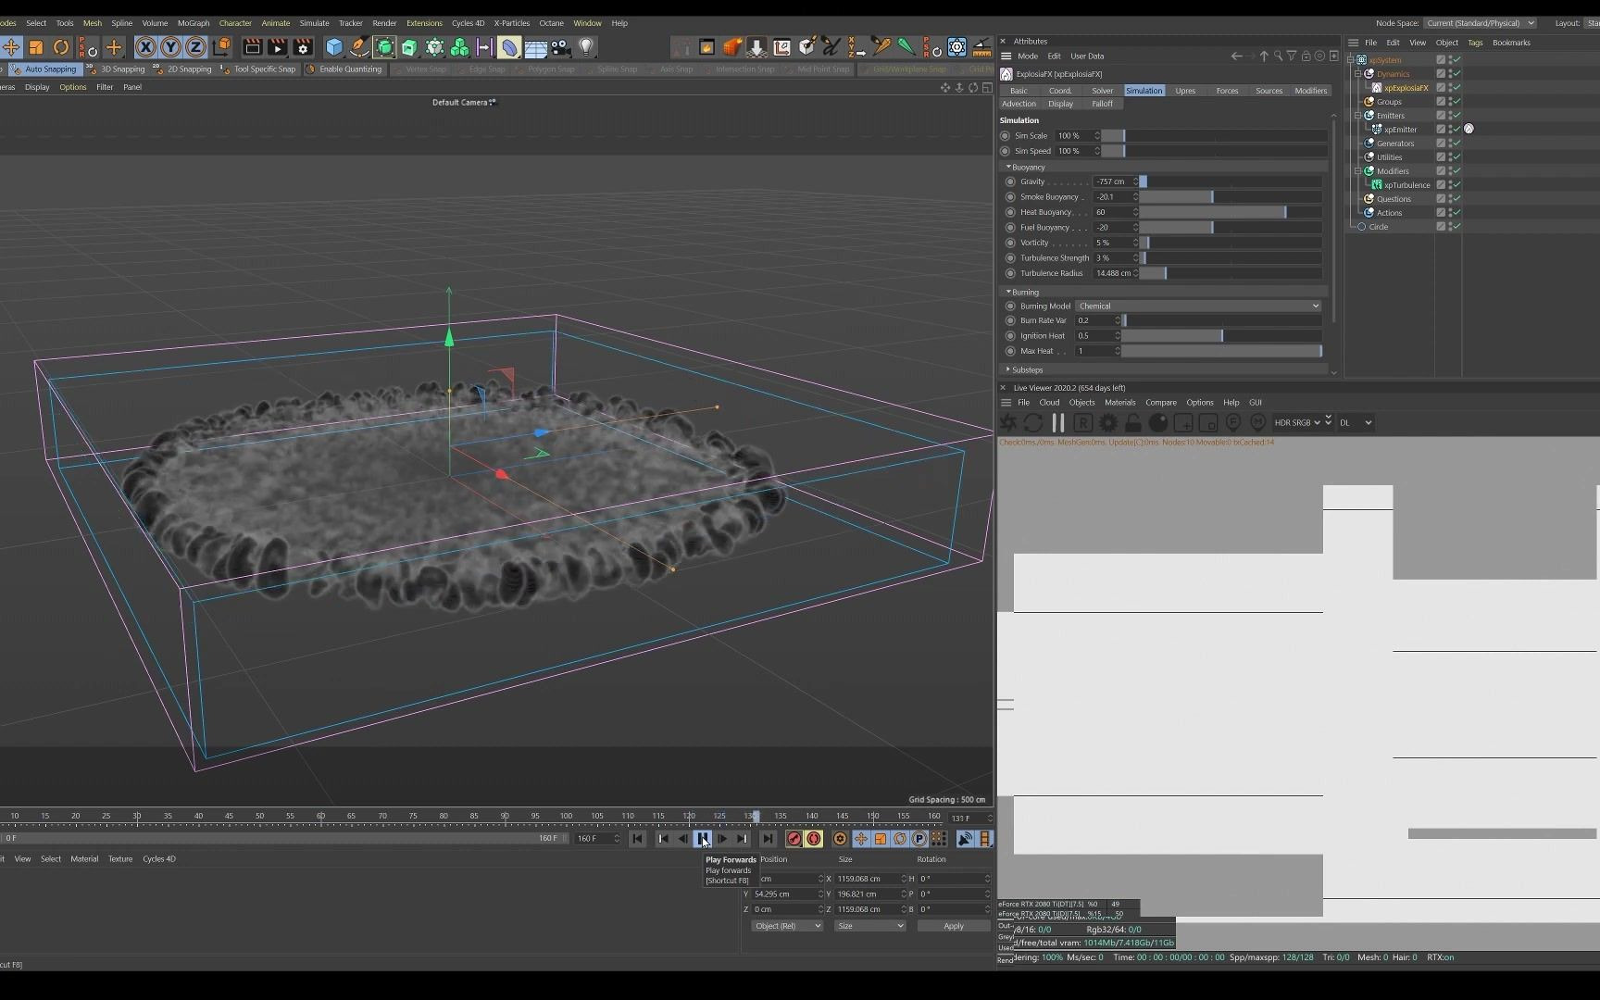
Task: Toggle Live Viewer clay mode sphere icon
Action: click(1158, 423)
